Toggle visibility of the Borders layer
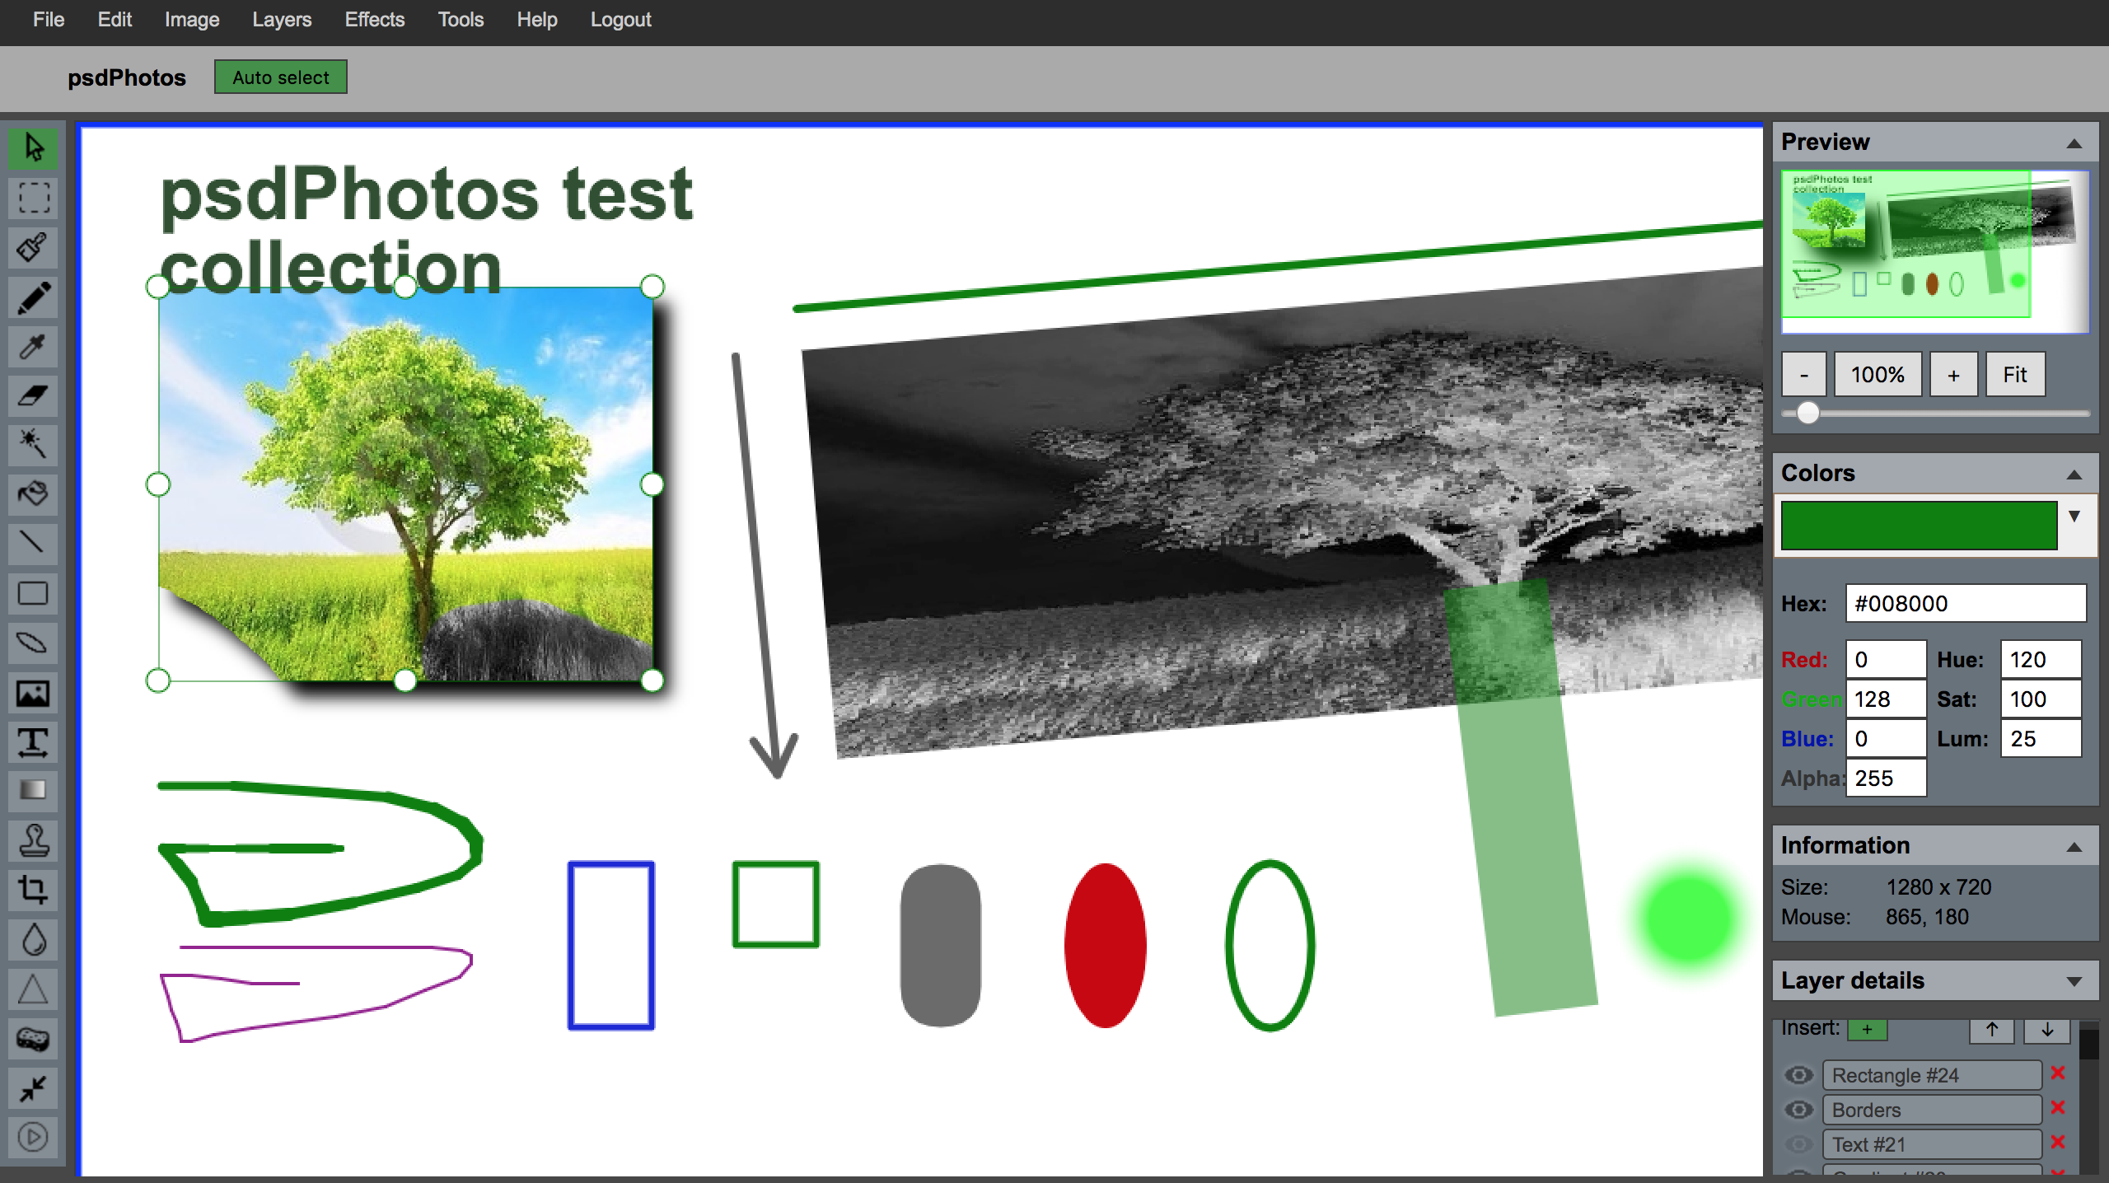 [1798, 1110]
